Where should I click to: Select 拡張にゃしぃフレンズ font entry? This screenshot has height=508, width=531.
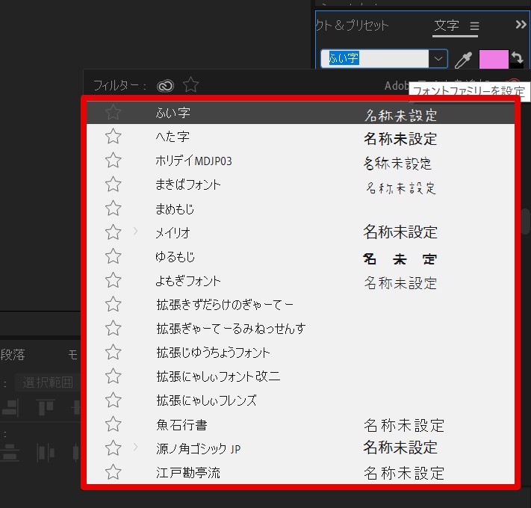click(206, 400)
